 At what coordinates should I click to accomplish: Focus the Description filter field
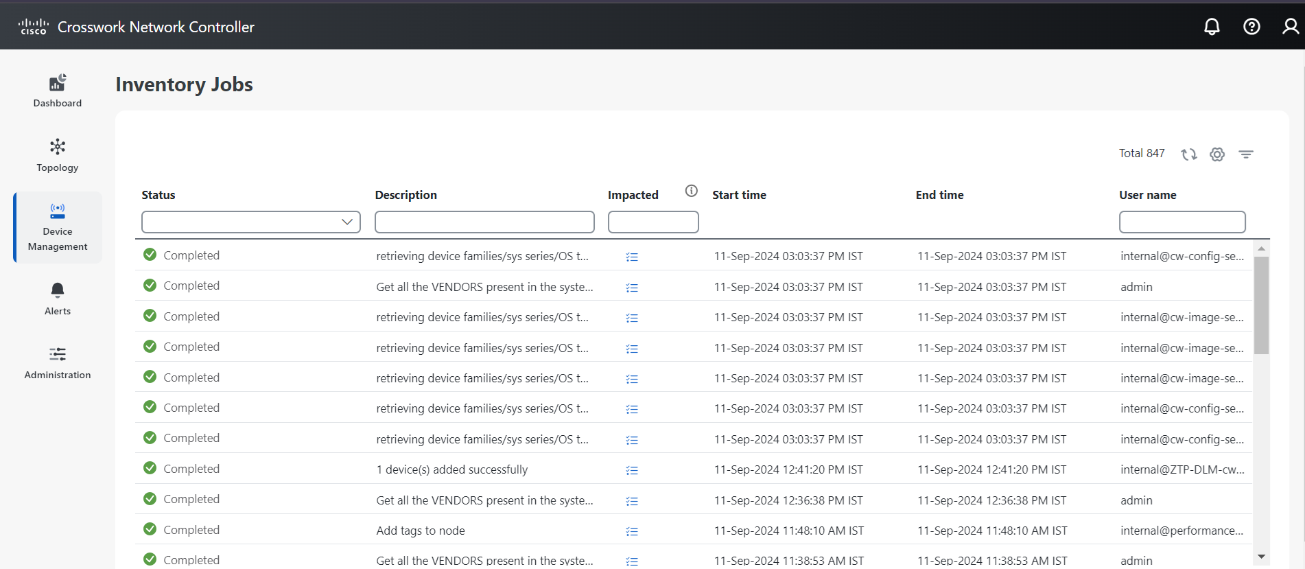tap(484, 222)
